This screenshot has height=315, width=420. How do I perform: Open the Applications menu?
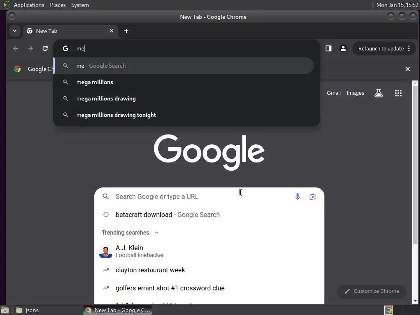tap(29, 5)
